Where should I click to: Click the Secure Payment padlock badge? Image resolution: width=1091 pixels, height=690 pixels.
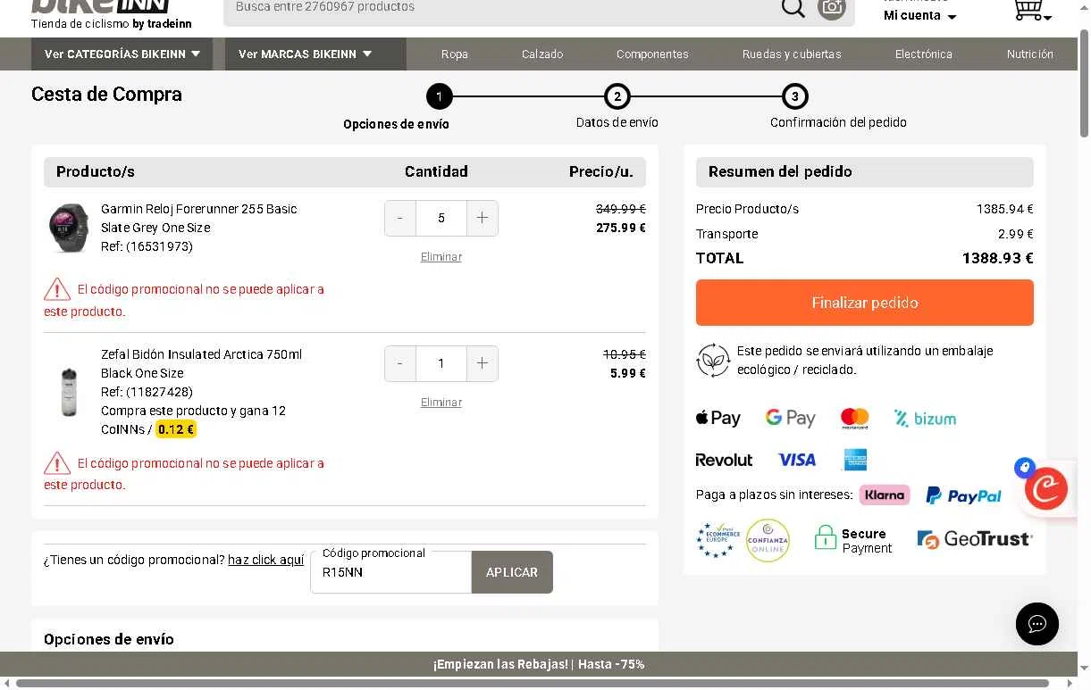coord(853,540)
